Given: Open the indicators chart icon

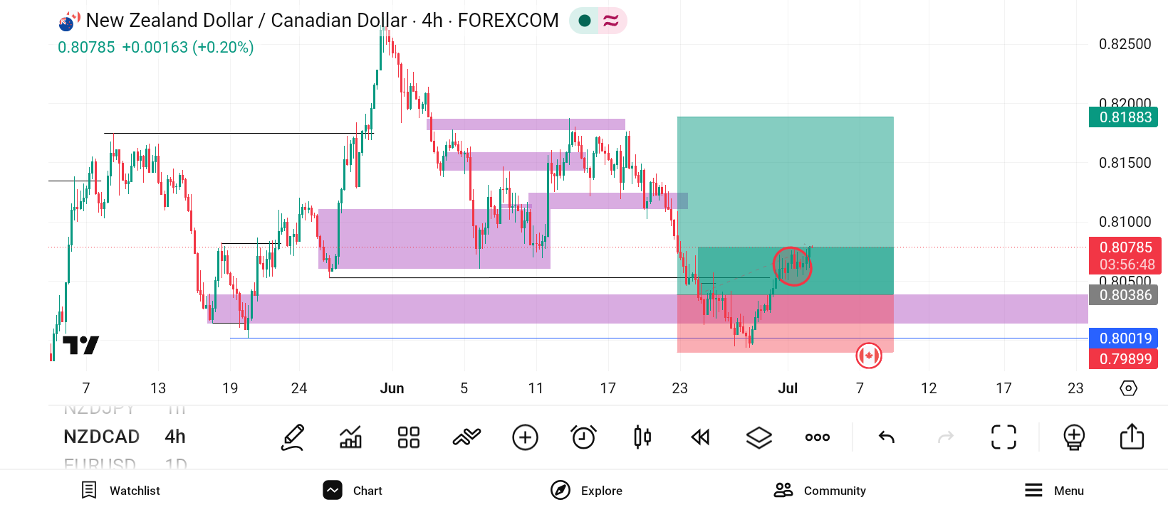Looking at the screenshot, I should click(350, 437).
